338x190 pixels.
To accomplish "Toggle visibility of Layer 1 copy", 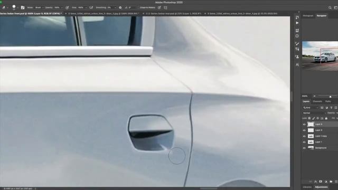I will [x=304, y=136].
